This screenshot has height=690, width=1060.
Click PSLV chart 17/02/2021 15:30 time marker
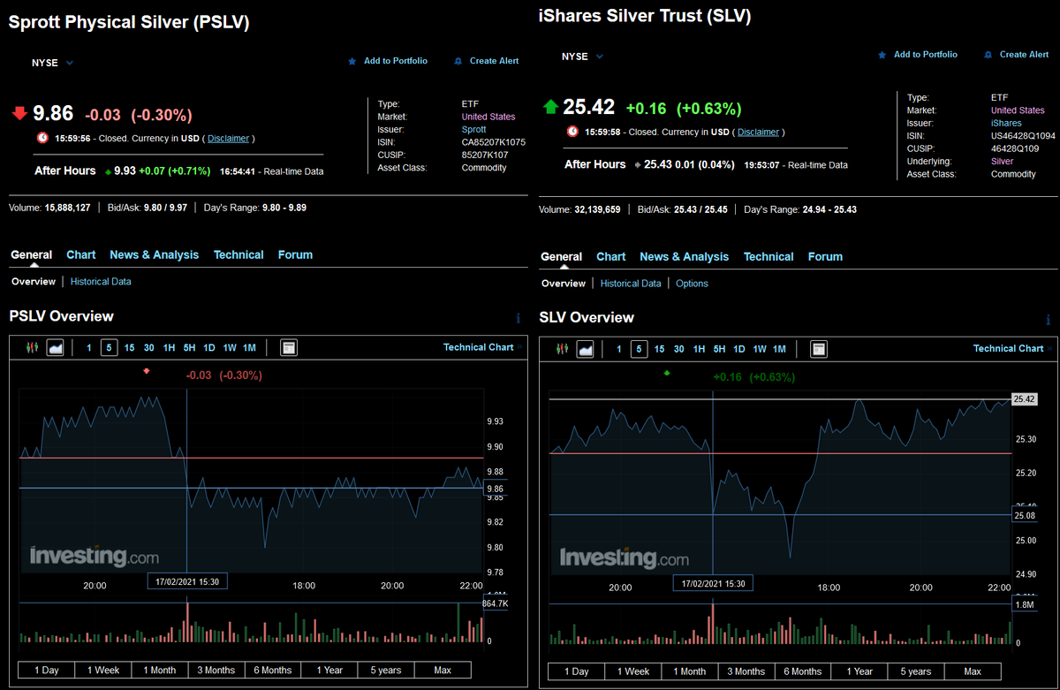click(x=186, y=581)
